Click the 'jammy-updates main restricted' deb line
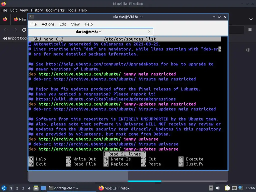This screenshot has height=192, width=256. tap(112, 104)
